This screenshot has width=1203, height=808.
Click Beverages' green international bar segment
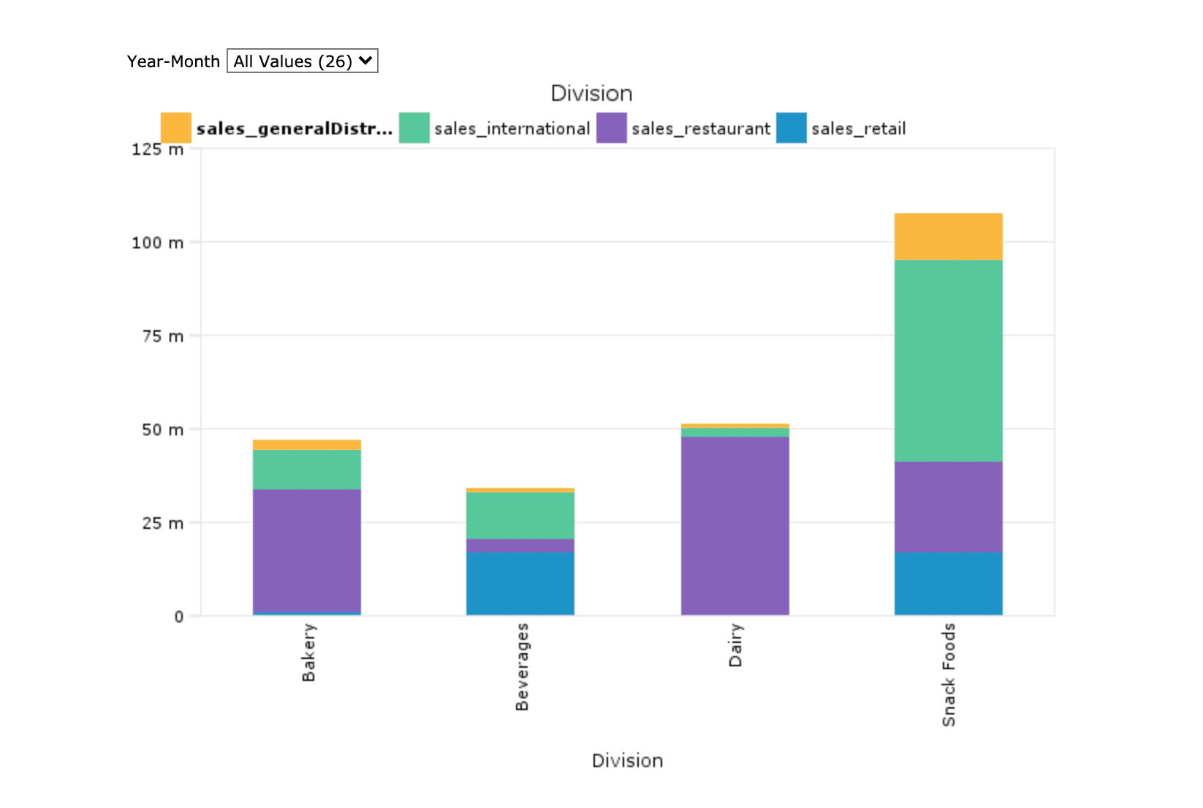520,515
